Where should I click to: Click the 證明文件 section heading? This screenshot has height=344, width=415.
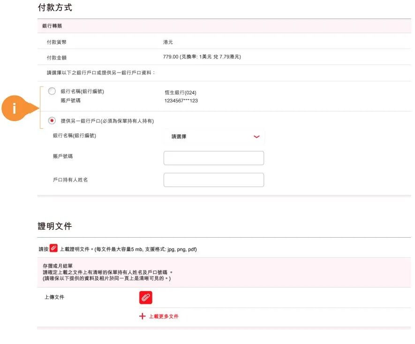click(x=55, y=227)
